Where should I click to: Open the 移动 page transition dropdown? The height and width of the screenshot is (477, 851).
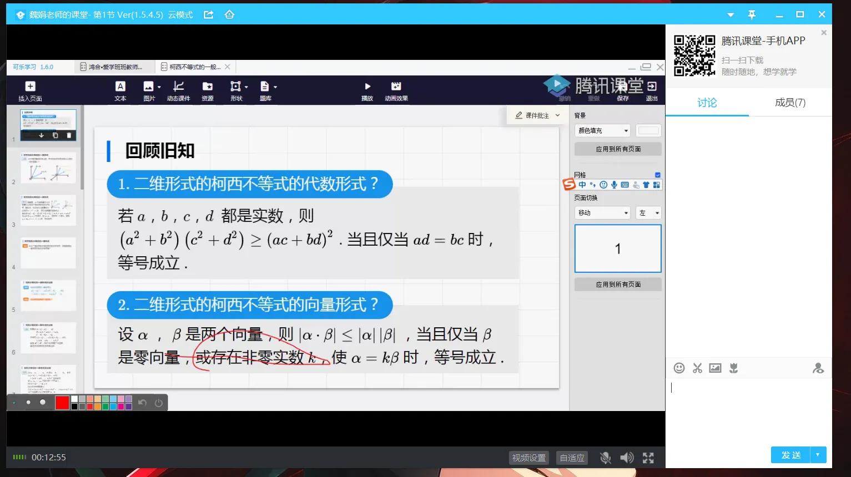(601, 212)
